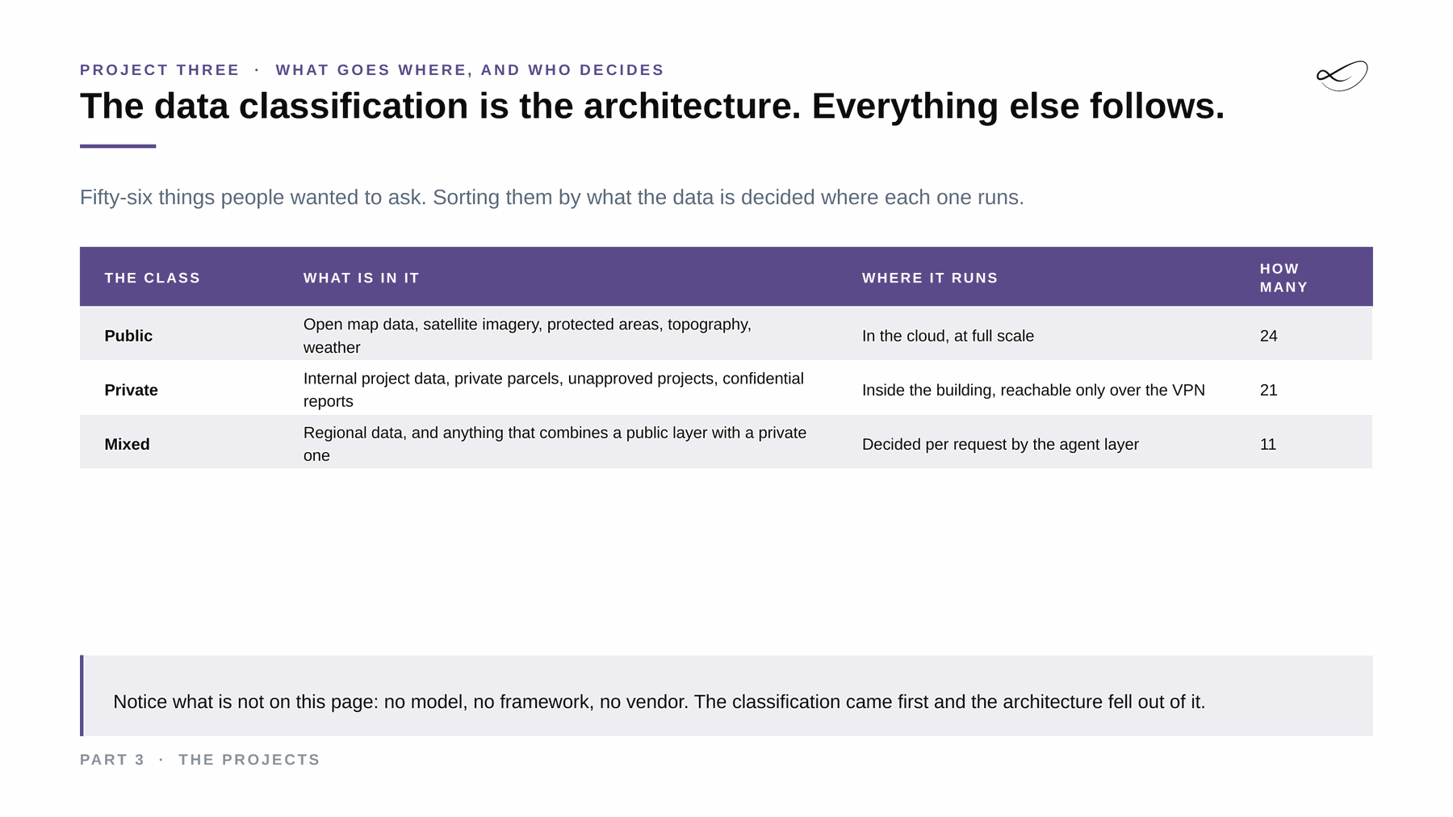Click PART 3 THE PROJECTS footer label
1453x817 pixels.
click(x=200, y=760)
